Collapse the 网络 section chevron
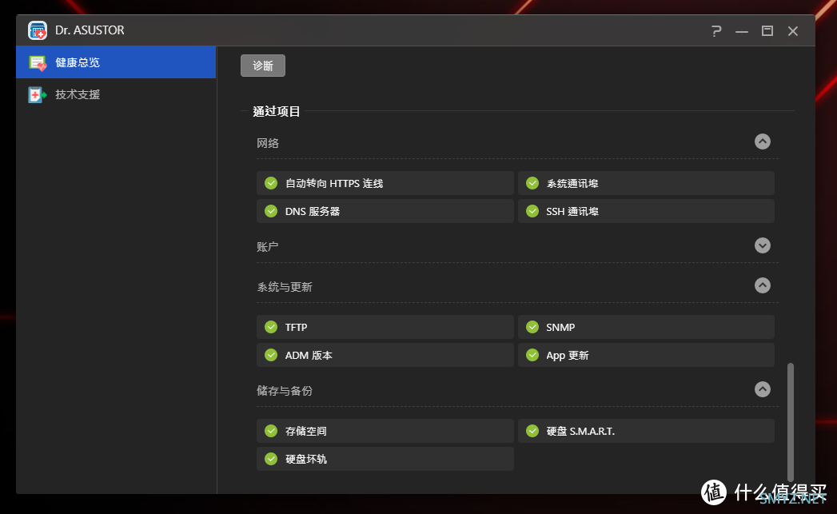The height and width of the screenshot is (514, 837). tap(763, 141)
